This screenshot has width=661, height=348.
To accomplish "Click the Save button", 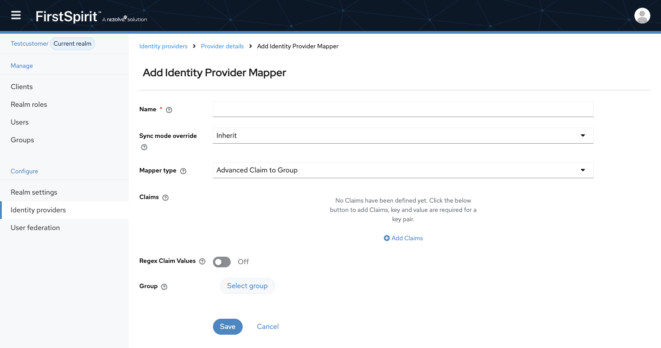I will pyautogui.click(x=228, y=327).
